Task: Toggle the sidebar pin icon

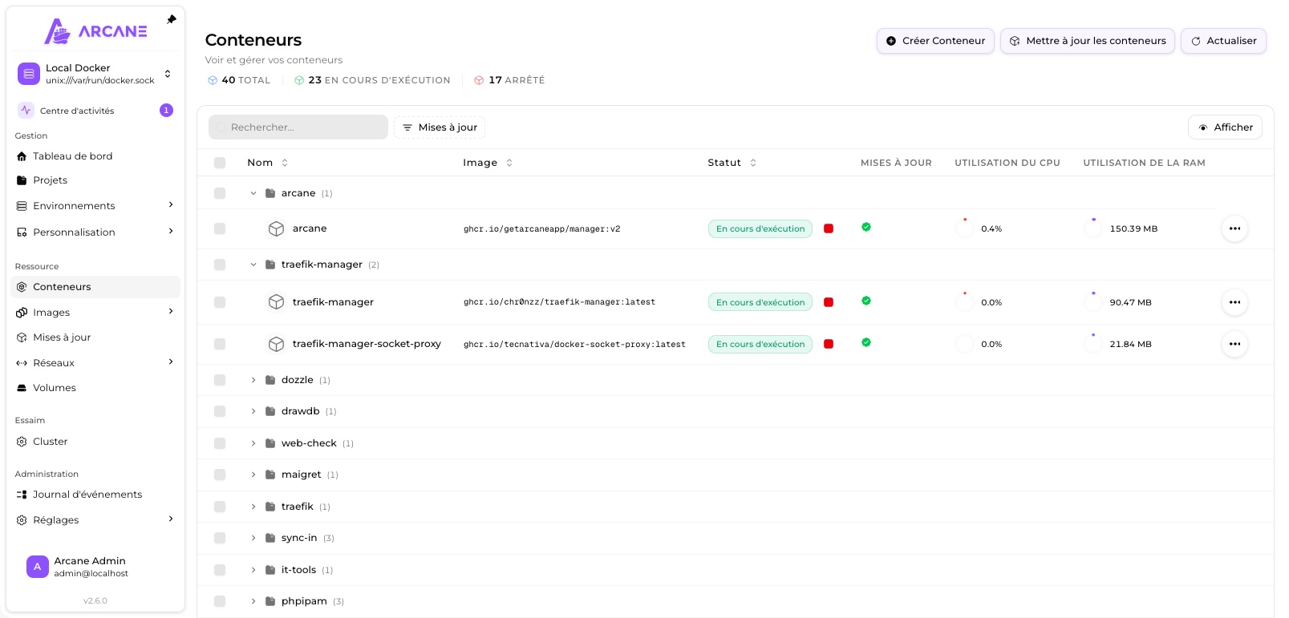Action: (x=171, y=19)
